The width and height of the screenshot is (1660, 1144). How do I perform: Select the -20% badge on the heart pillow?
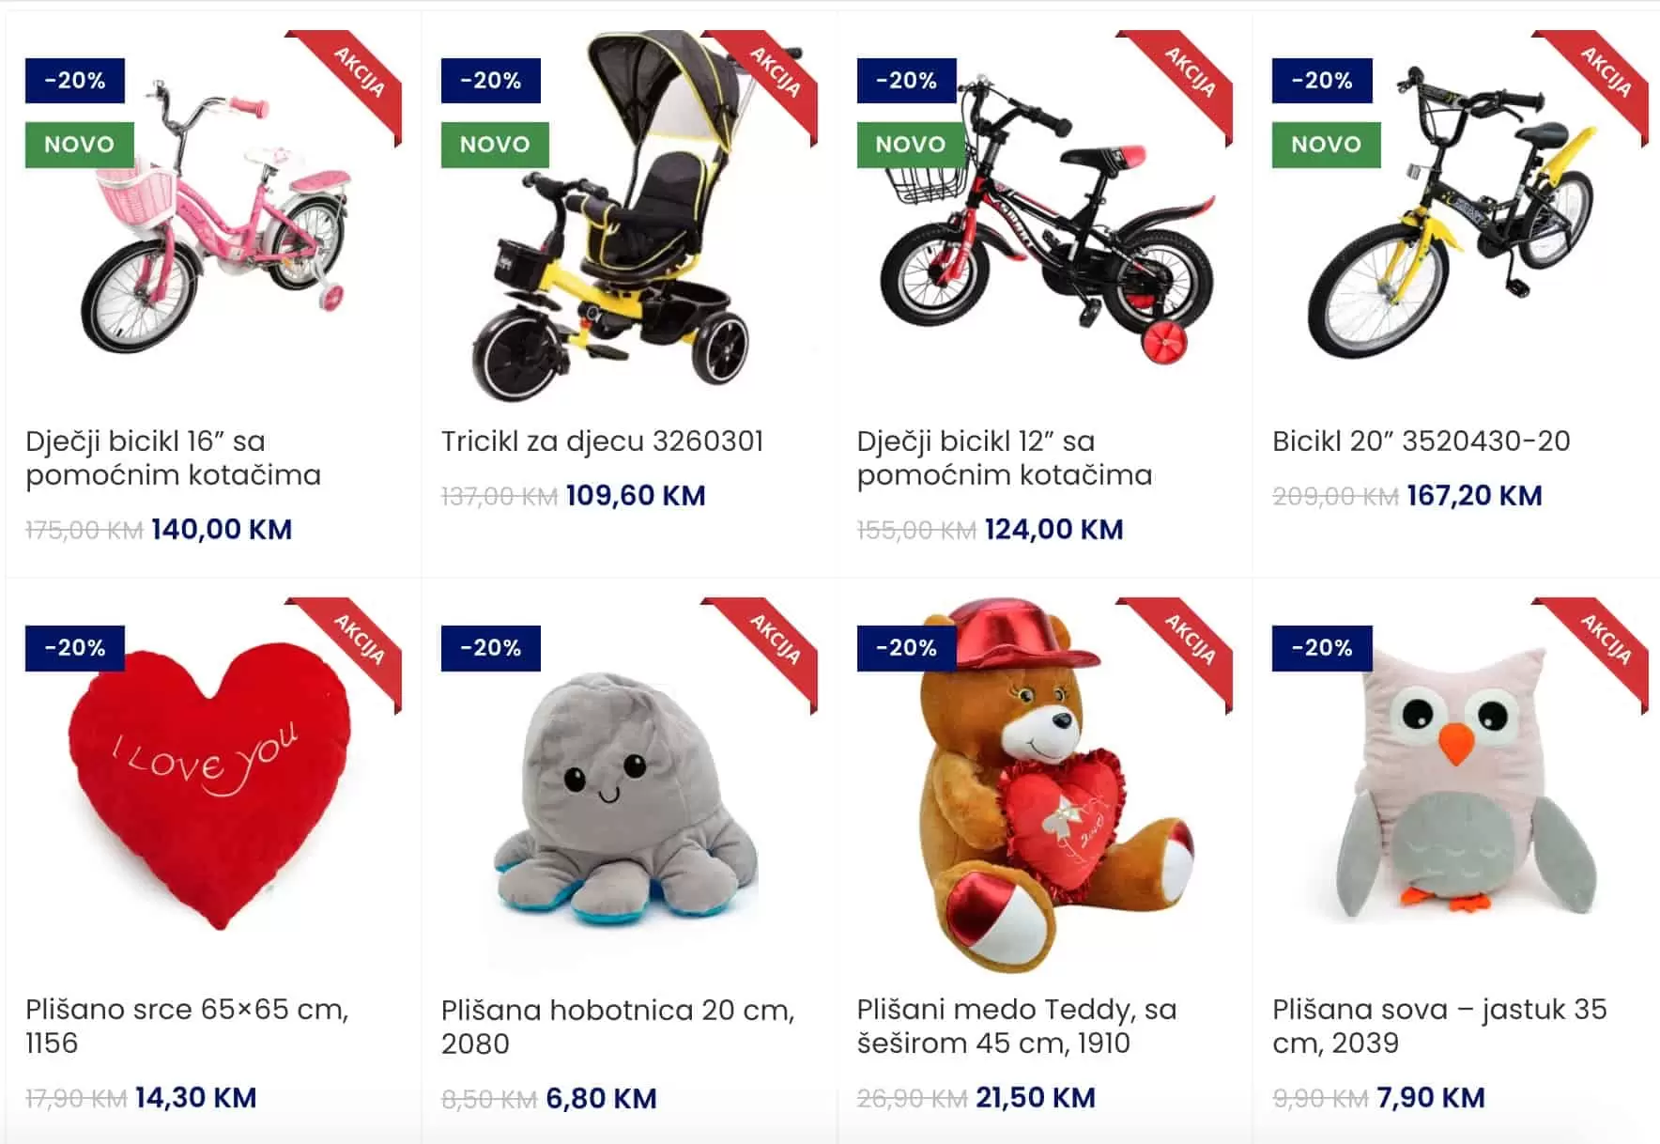click(x=75, y=648)
